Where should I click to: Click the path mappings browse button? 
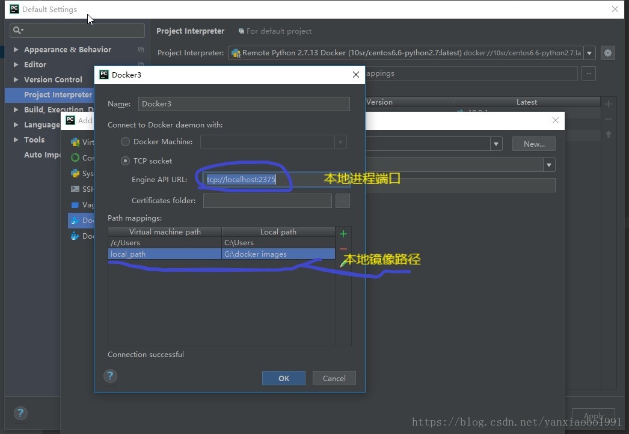(x=589, y=73)
